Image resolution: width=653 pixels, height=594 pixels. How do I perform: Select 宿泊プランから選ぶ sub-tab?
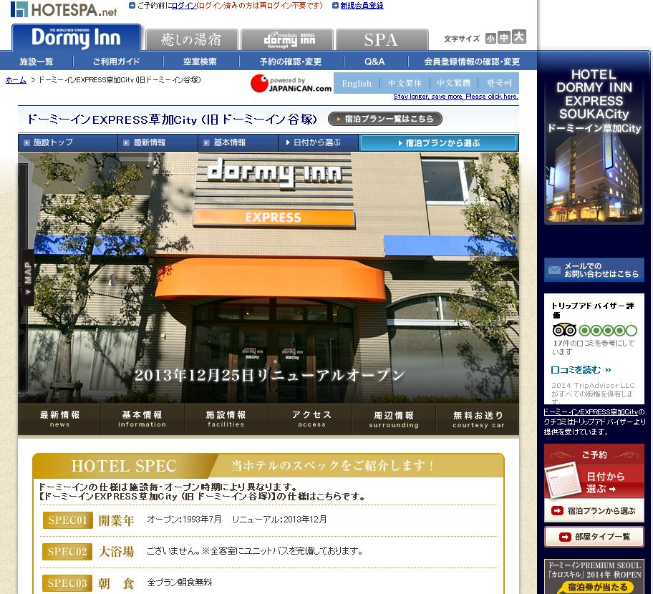click(438, 143)
